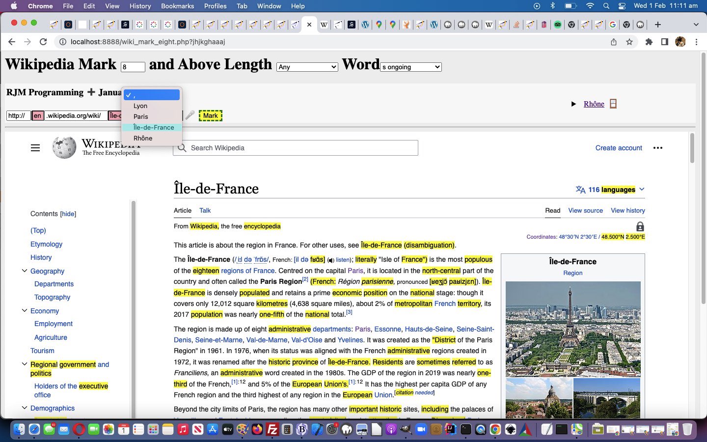Open the tab search chevron in Chrome
Viewport: 707px width, 442px height.
pos(696,25)
